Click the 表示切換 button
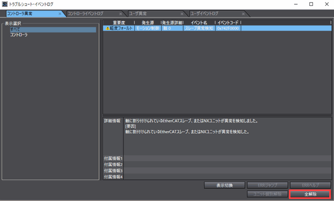 [224, 185]
